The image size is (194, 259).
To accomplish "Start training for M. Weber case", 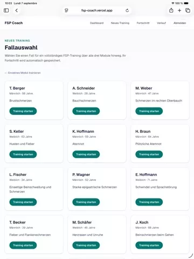I will [149, 111].
